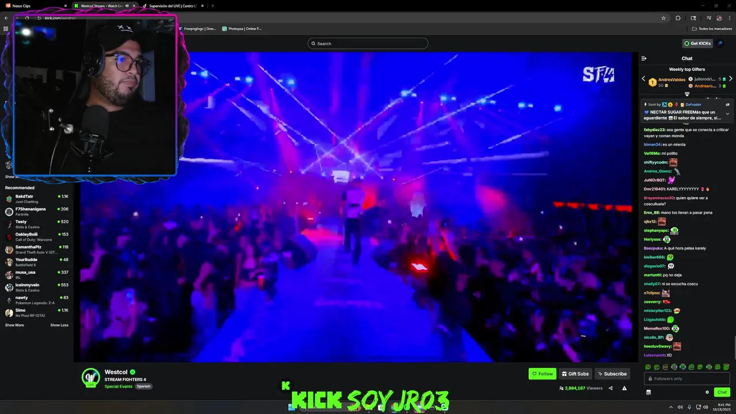The width and height of the screenshot is (736, 414).
Task: Close the Nexus Clips tab
Action: (65, 6)
